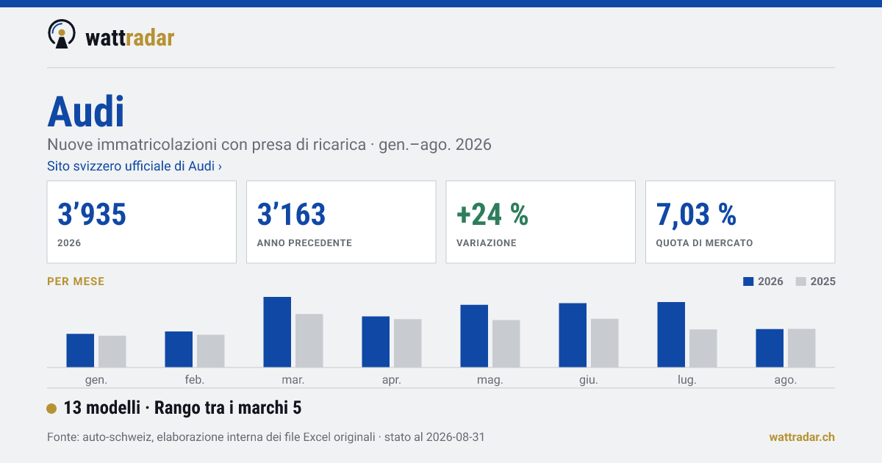Click the blue January 2026 bar
The image size is (882, 463).
click(x=80, y=351)
